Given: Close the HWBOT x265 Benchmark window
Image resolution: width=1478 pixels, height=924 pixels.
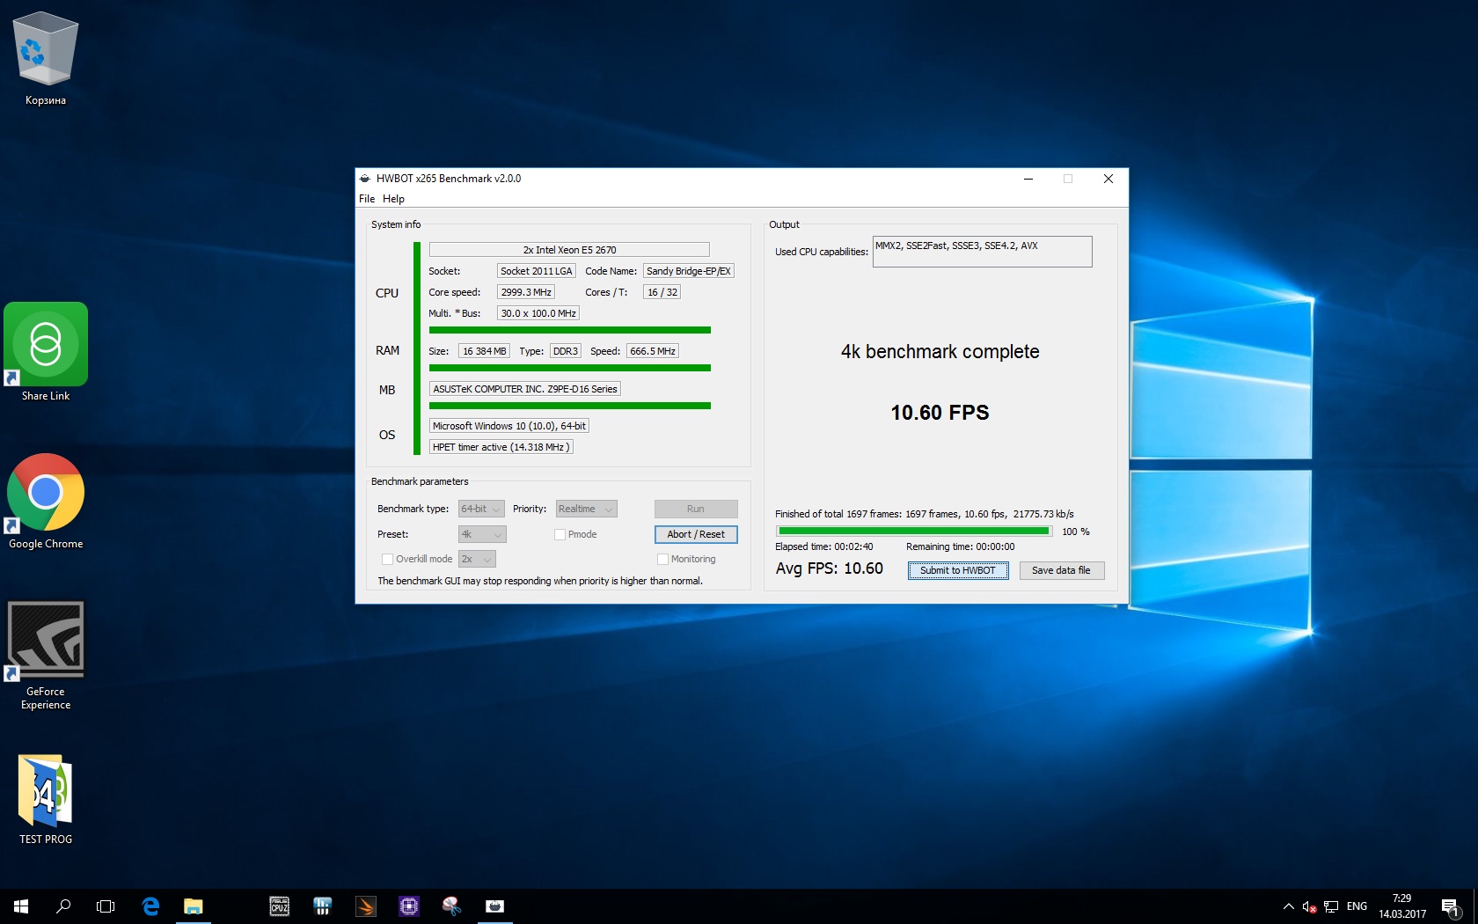Looking at the screenshot, I should (1108, 179).
